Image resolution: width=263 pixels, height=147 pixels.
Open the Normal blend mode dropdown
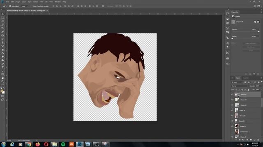239,86
